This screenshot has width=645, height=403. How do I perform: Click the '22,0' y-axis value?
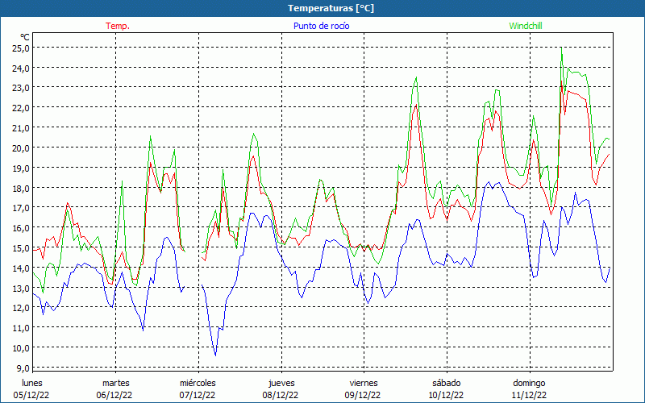[21, 108]
